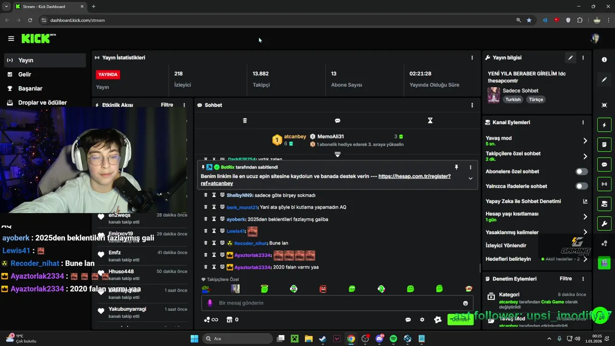Screen dimensions: 615x346
Task: Click the chat bubble icon in the Sohbet toolbar
Action: pos(337,121)
